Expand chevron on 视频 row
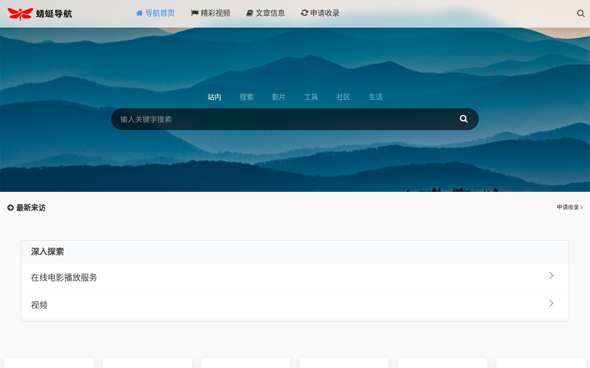The width and height of the screenshot is (590, 368). [x=551, y=303]
